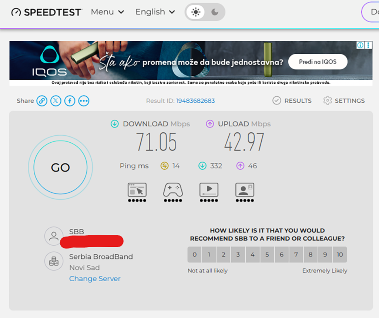Switch to light mode sun toggle
This screenshot has height=318, width=379.
click(x=195, y=12)
